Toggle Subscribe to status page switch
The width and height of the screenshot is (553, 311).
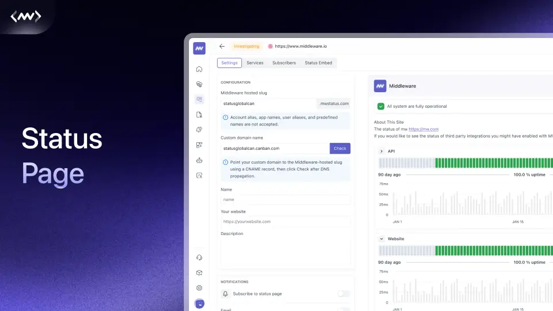tap(343, 294)
